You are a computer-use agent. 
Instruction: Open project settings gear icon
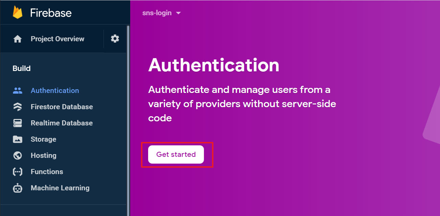pos(115,39)
